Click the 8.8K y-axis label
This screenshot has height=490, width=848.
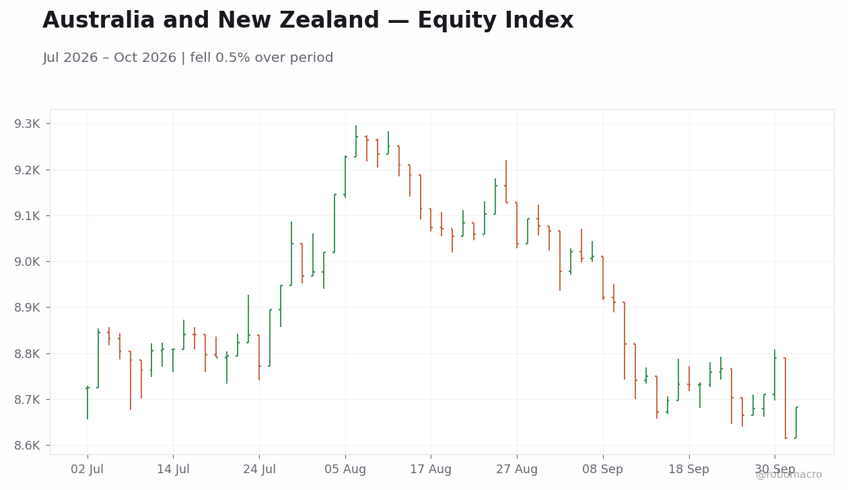click(28, 353)
